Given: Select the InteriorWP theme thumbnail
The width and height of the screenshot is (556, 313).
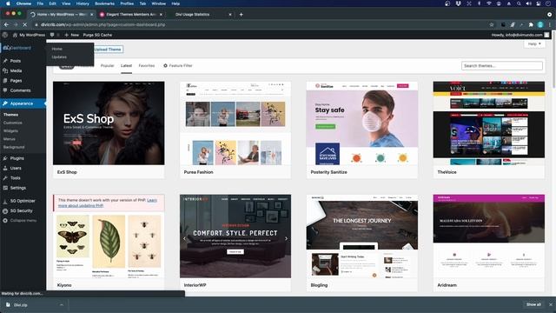Looking at the screenshot, I should tap(235, 236).
